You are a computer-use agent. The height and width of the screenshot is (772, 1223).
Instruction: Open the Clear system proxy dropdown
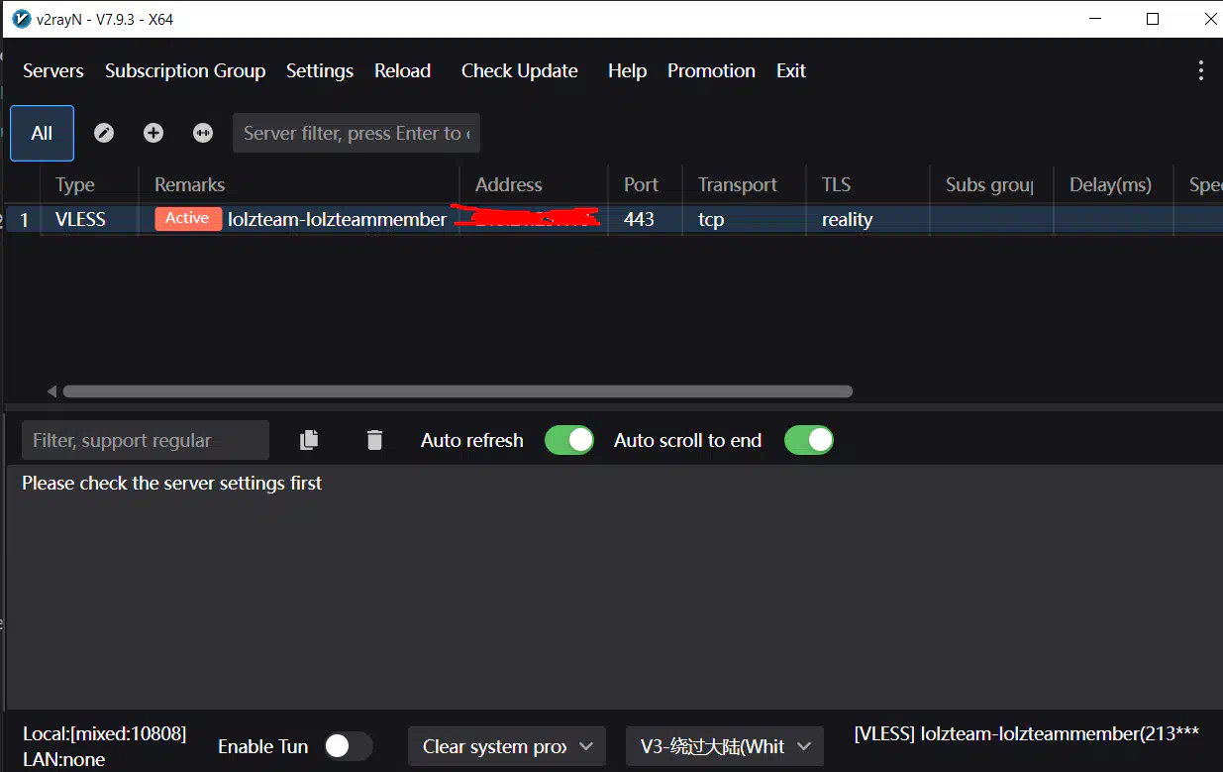(x=507, y=746)
